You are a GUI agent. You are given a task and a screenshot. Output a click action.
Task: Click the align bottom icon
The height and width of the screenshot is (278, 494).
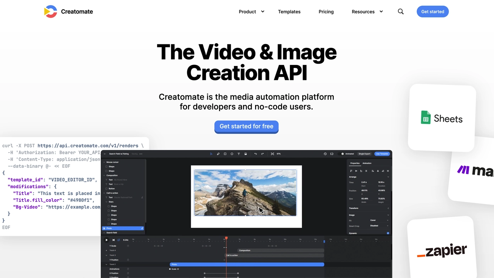[361, 171]
